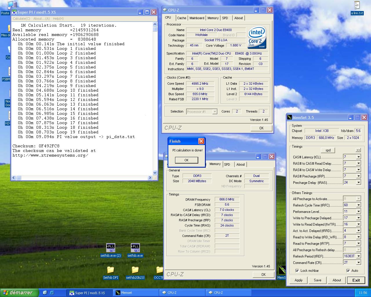Image resolution: width=371 pixels, height=297 pixels.
Task: Open Processor #1 selection dropdown
Action: 215,112
